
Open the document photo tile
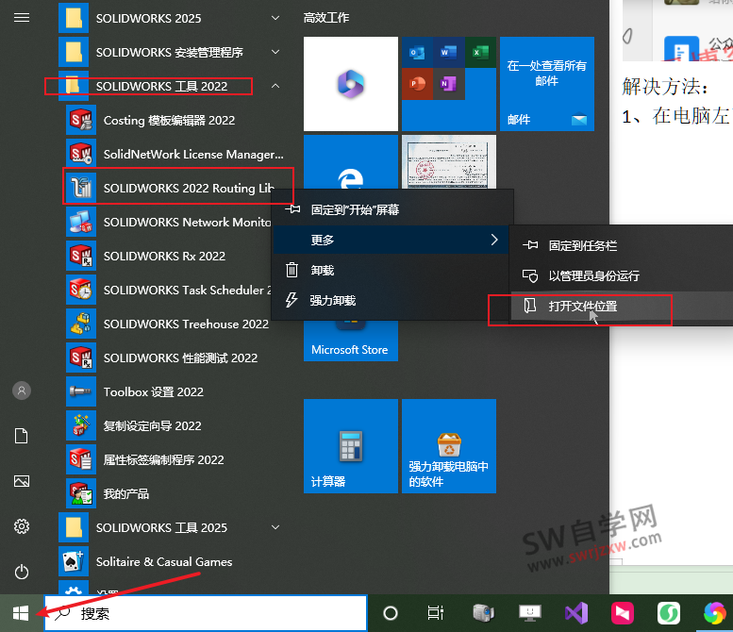449,162
